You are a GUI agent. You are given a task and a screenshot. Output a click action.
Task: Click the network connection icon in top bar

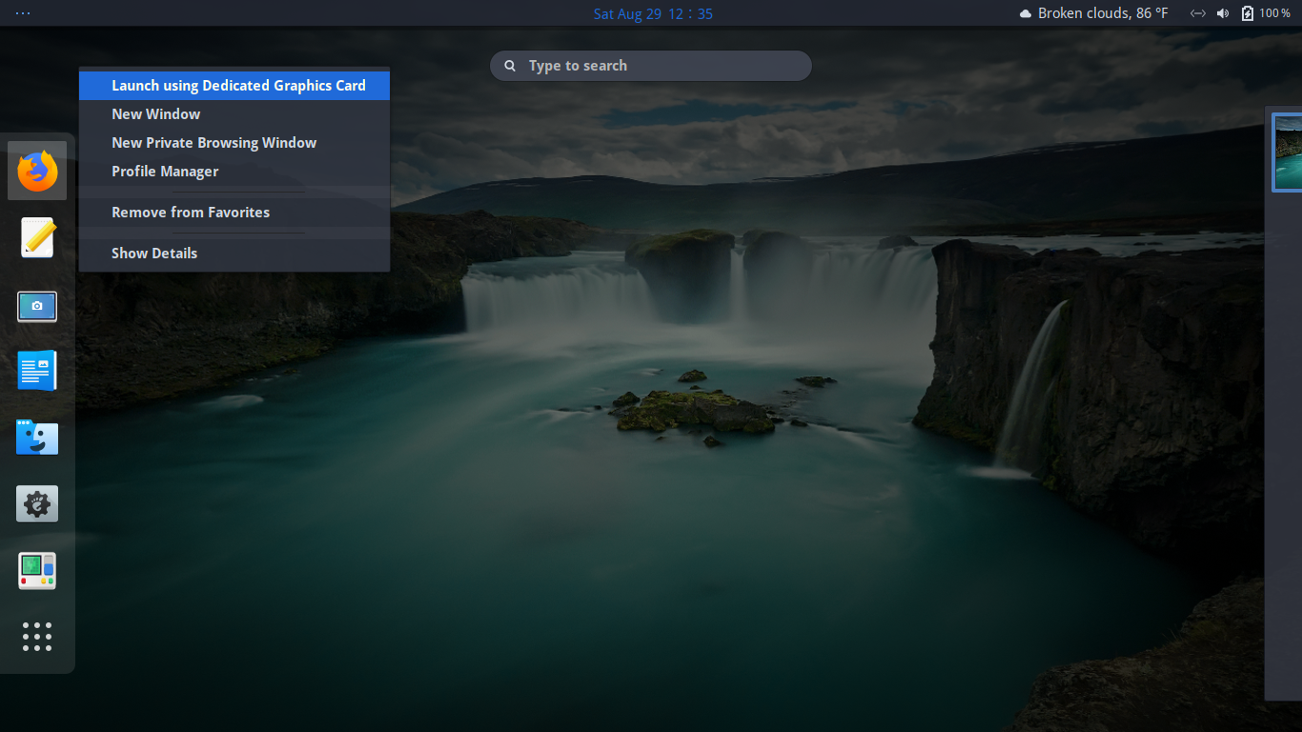[x=1198, y=13]
